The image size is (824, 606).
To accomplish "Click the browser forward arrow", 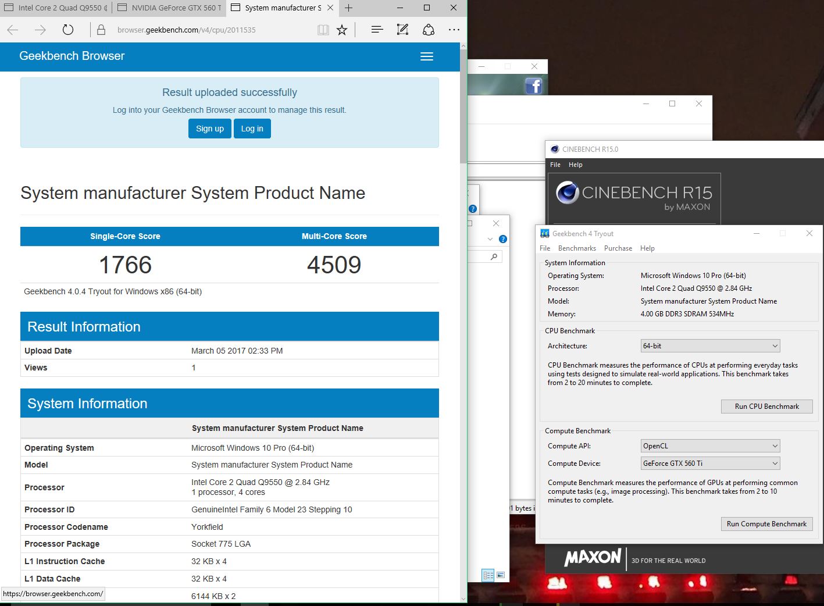I will coord(40,30).
